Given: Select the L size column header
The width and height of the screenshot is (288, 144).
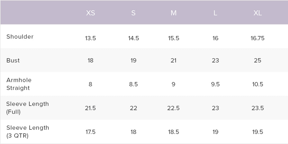Looking at the screenshot, I should click(x=215, y=13).
